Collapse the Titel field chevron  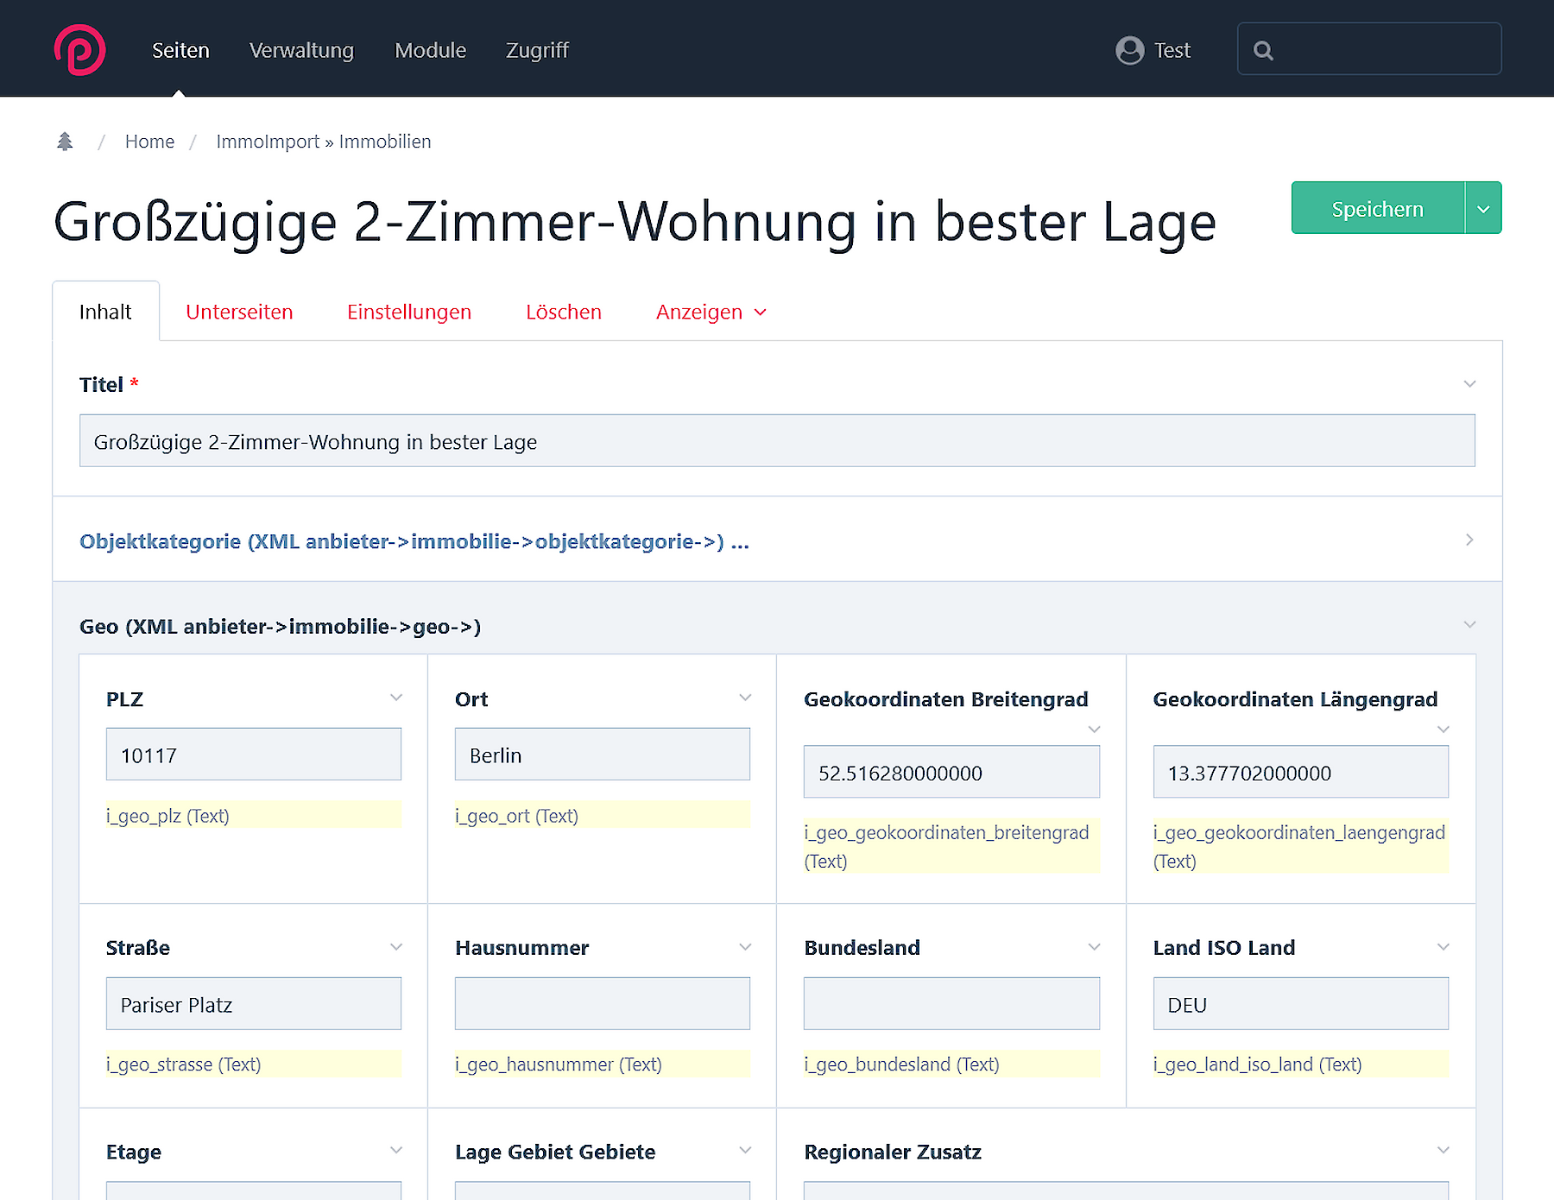click(x=1469, y=384)
